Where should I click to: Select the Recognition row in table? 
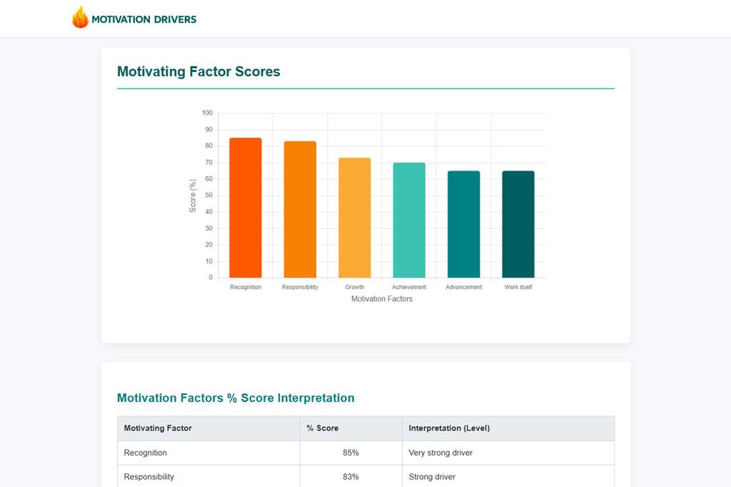pyautogui.click(x=146, y=453)
